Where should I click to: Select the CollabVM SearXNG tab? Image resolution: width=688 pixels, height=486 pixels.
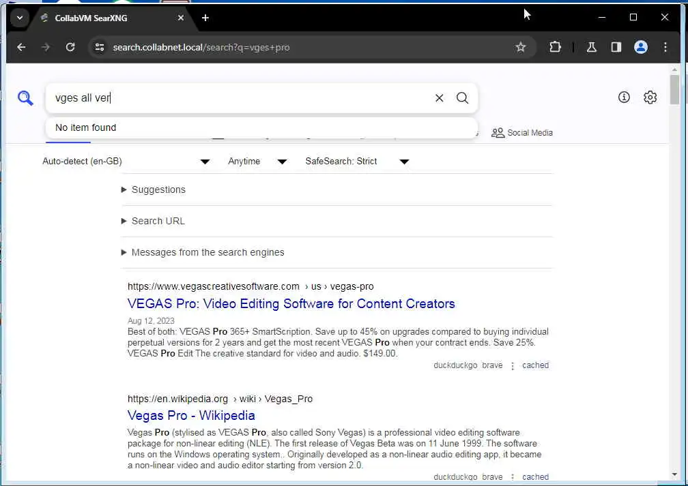110,18
